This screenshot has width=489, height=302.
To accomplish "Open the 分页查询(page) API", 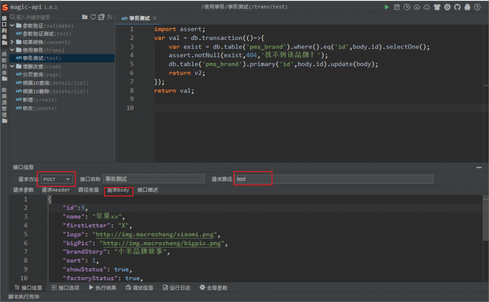I will click(x=62, y=74).
